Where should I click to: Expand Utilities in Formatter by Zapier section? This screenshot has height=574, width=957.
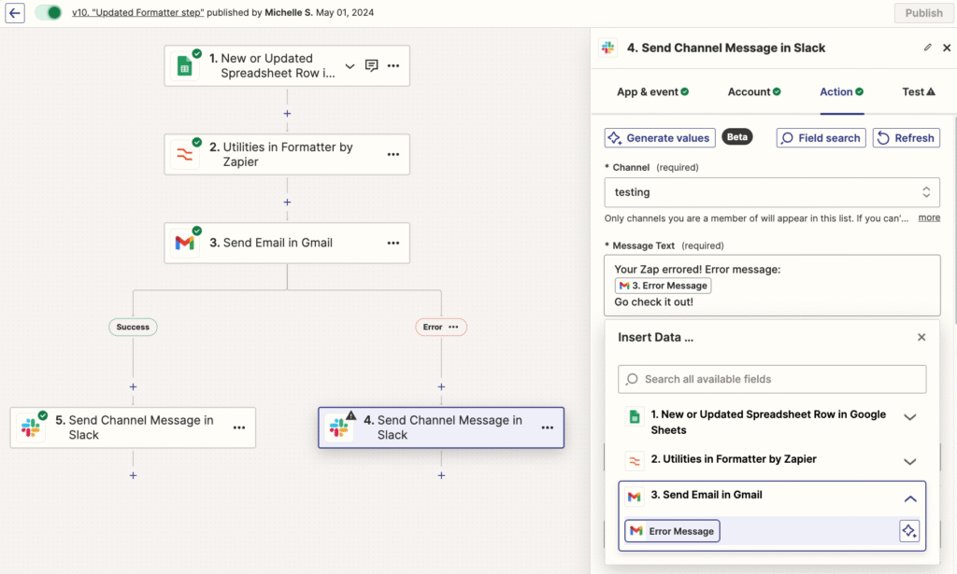coord(909,459)
